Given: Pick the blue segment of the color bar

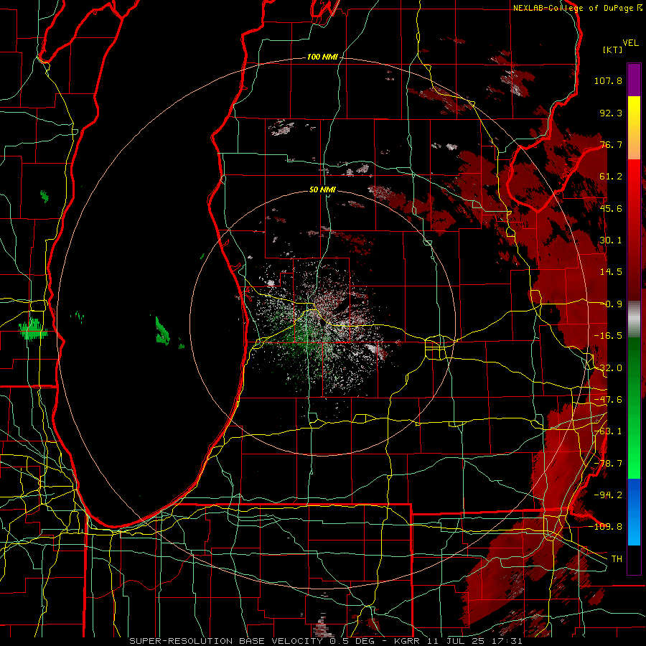Looking at the screenshot, I should (634, 512).
